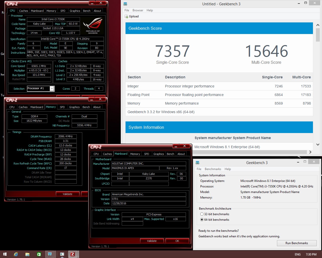This screenshot has height=258, width=322.
Task: Click the Geekbench Score header bar
Action: pos(219,28)
